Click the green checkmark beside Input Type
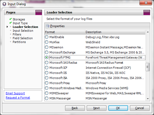This screenshot has height=115, width=154. tap(11, 23)
